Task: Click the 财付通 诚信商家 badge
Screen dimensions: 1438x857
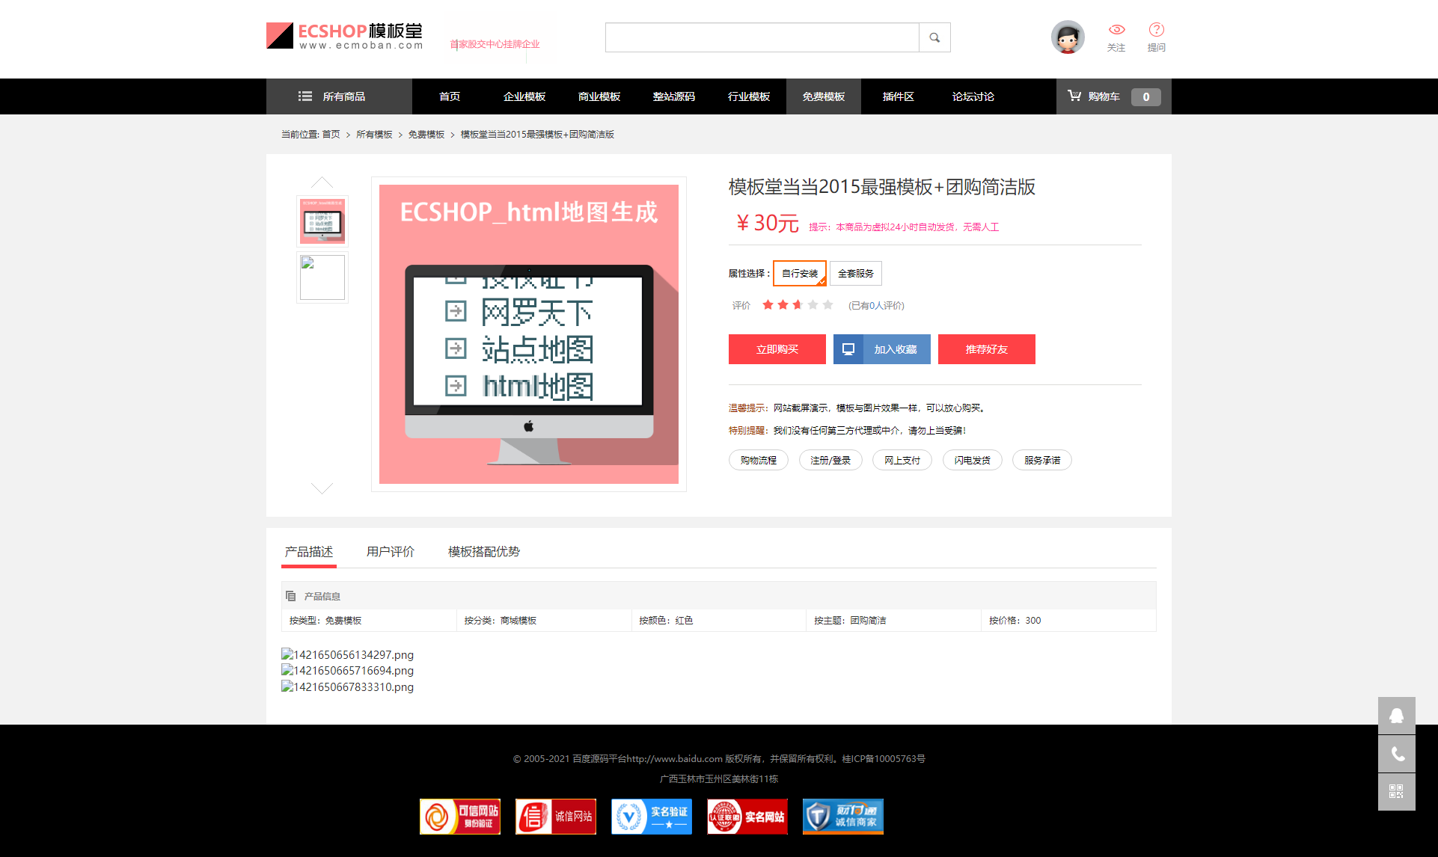Action: point(842,817)
